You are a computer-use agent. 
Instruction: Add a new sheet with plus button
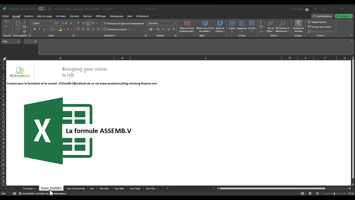point(167,188)
